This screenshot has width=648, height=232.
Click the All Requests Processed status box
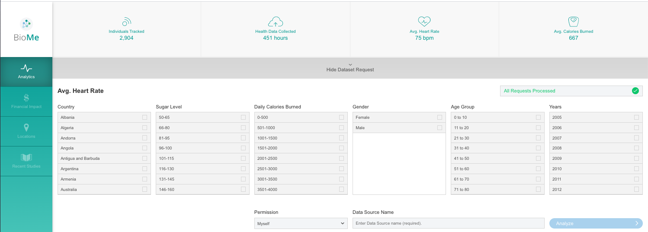point(571,91)
